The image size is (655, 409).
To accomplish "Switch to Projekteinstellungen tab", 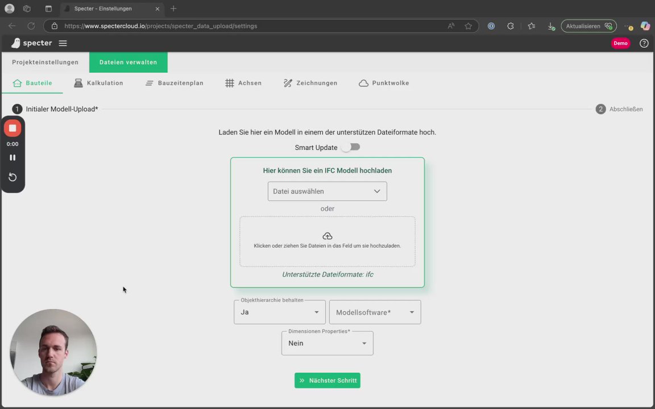I will [45, 62].
